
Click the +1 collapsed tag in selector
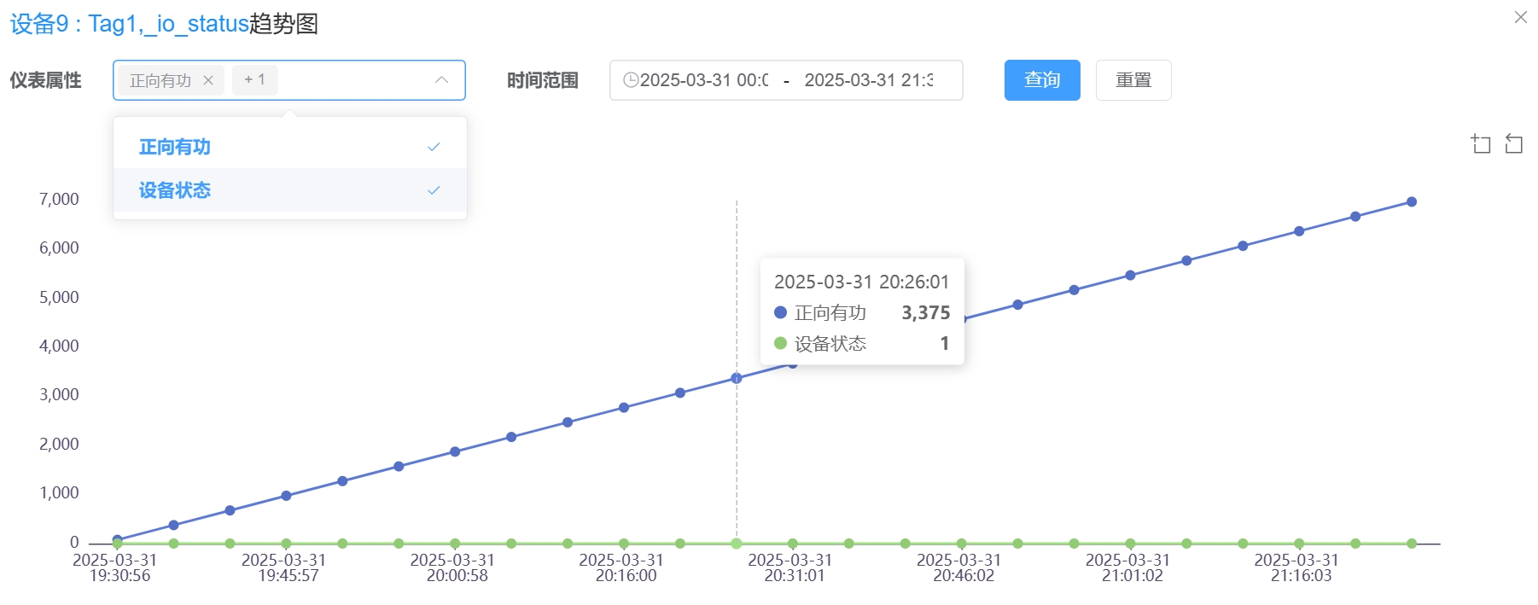click(254, 80)
